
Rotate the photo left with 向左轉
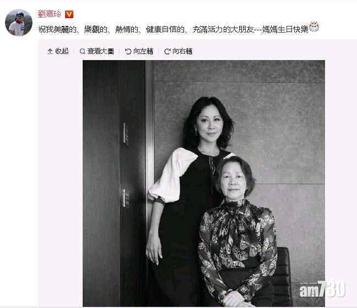pyautogui.click(x=143, y=51)
